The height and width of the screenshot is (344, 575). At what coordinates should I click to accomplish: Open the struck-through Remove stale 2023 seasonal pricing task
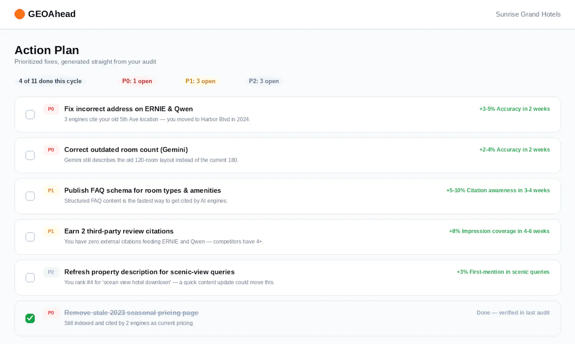click(131, 313)
